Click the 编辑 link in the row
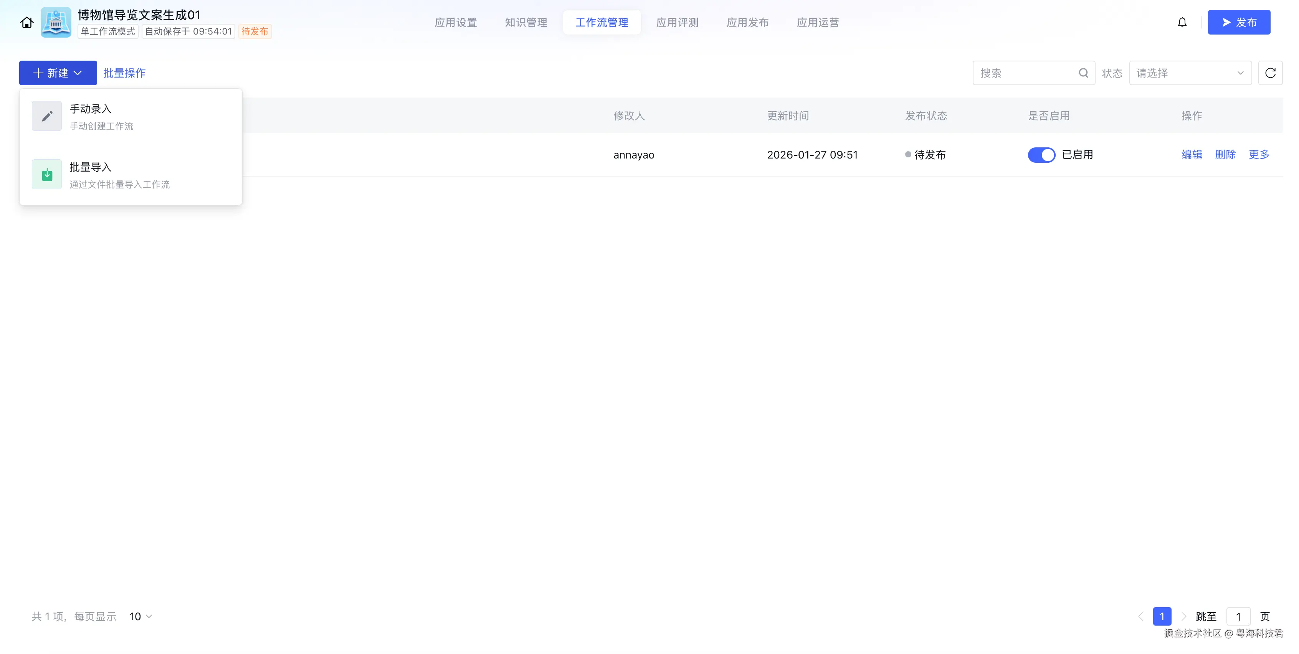Image resolution: width=1299 pixels, height=654 pixels. pos(1192,155)
